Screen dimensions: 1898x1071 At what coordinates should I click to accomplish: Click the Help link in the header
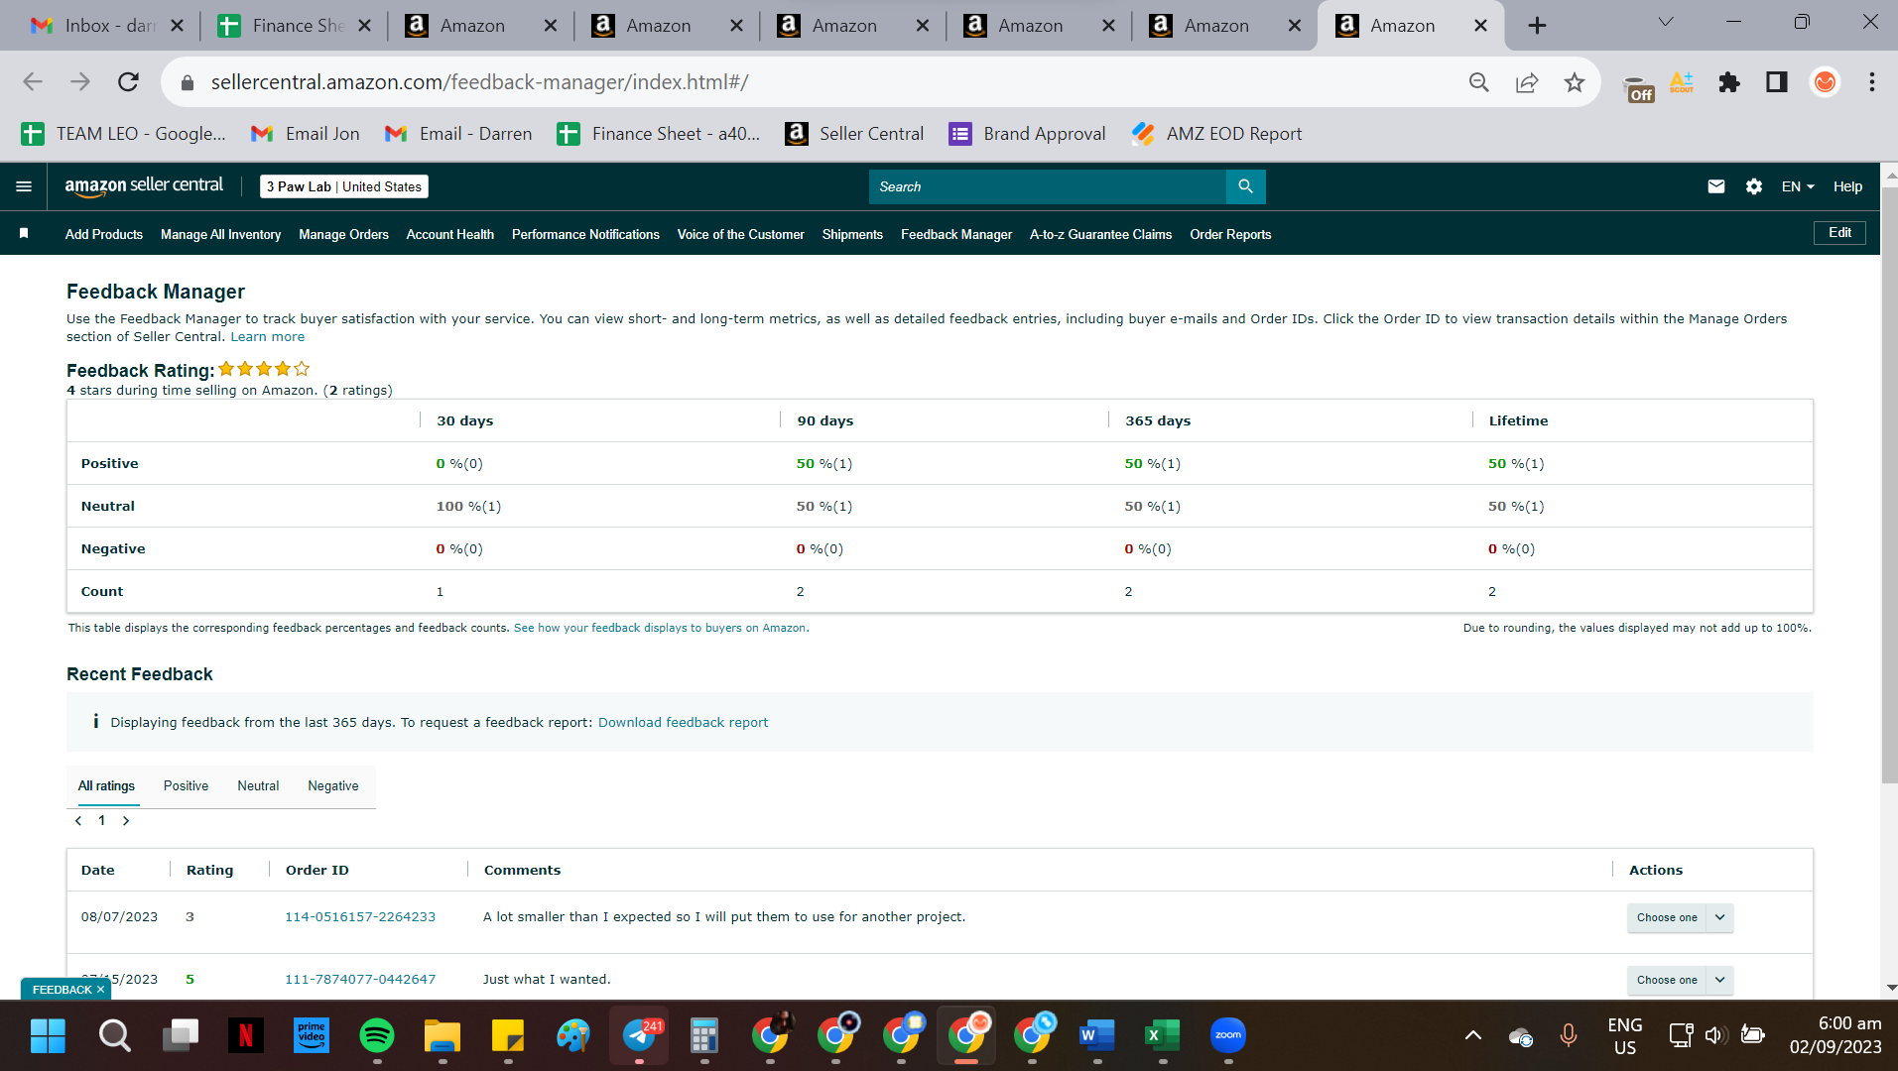[x=1847, y=186]
